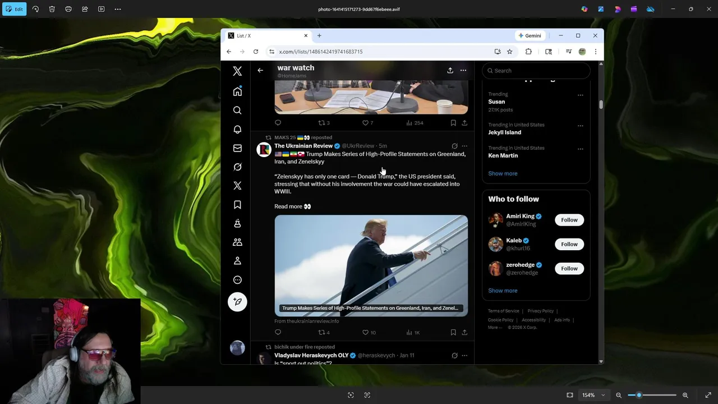Open Clipchamp icon in Photos title bar
The image size is (718, 404).
pyautogui.click(x=634, y=9)
